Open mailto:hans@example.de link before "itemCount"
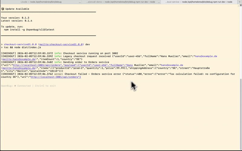The image size is (242, 151). click(x=19, y=59)
